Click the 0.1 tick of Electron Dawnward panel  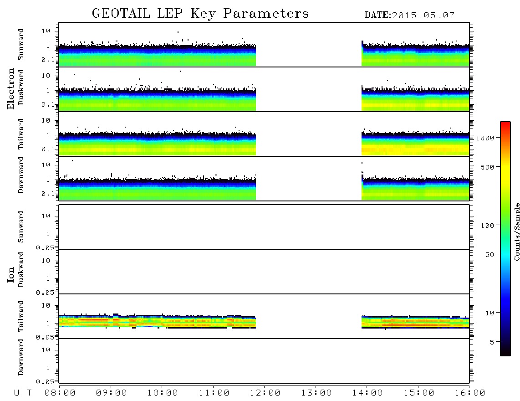(x=48, y=194)
